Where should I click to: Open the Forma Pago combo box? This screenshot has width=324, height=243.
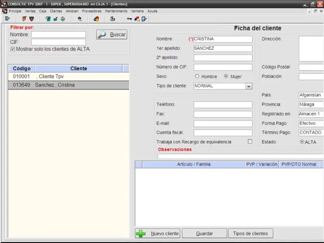tap(311, 124)
